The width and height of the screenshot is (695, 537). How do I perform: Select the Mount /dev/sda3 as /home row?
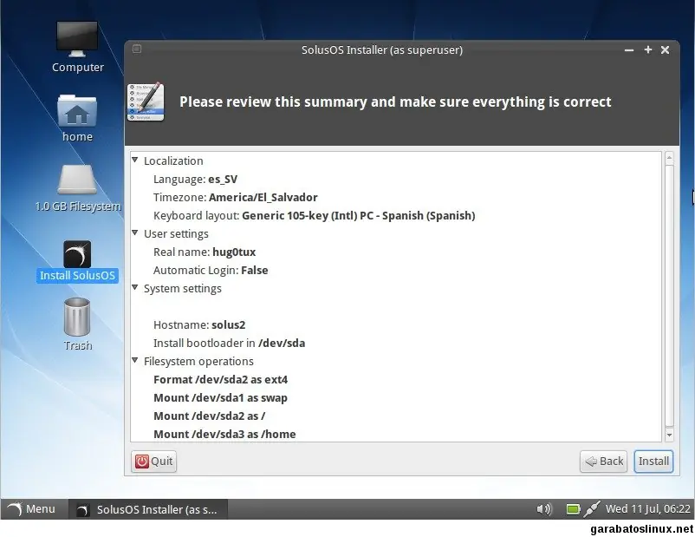tap(395, 434)
